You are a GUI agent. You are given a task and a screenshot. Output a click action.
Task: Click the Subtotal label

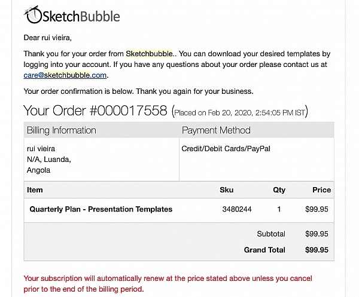coord(270,234)
